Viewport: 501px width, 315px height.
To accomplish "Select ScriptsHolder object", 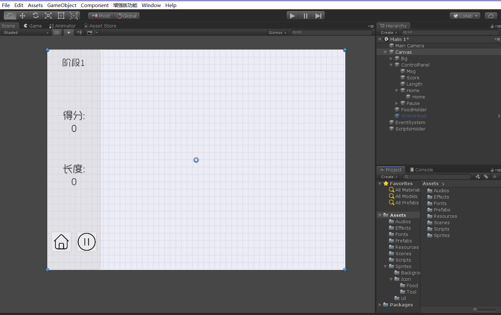I will click(410, 129).
